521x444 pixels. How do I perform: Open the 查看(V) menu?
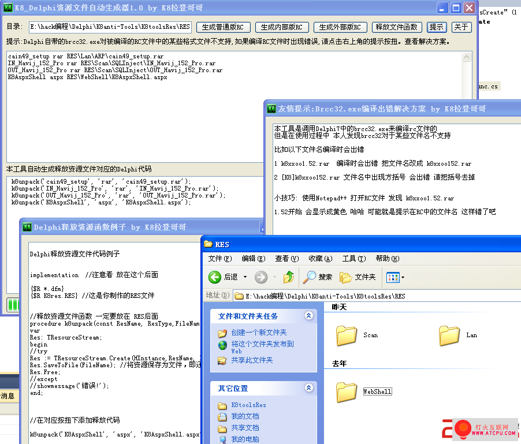[286, 259]
